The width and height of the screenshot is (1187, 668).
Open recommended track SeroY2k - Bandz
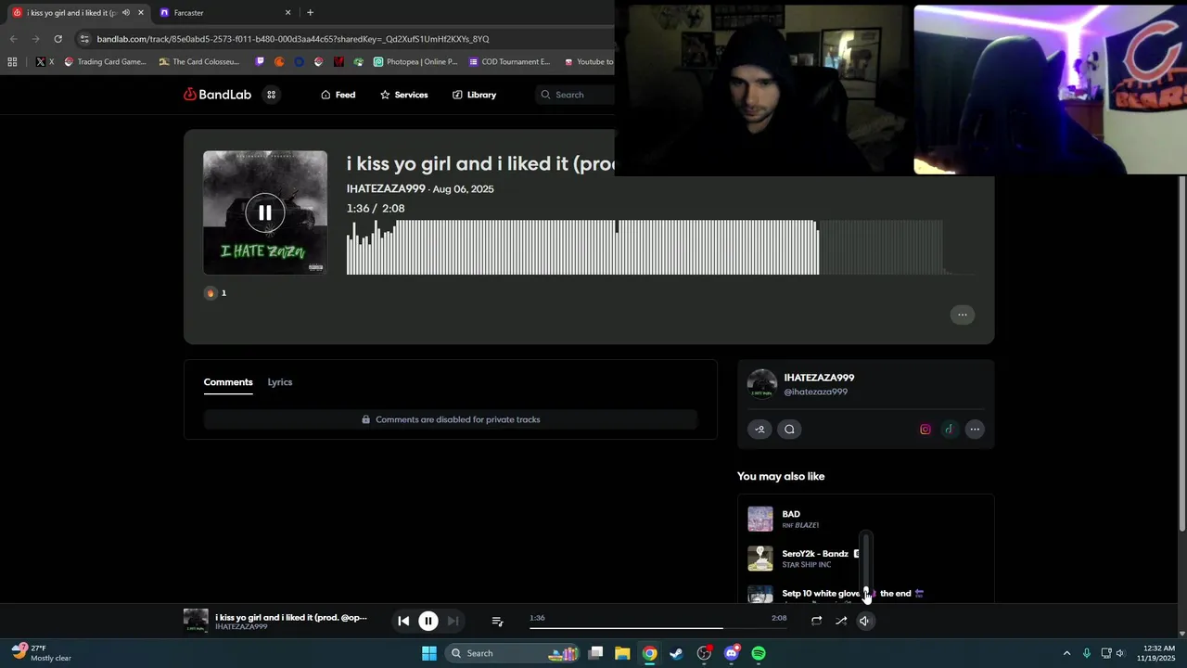point(815,554)
